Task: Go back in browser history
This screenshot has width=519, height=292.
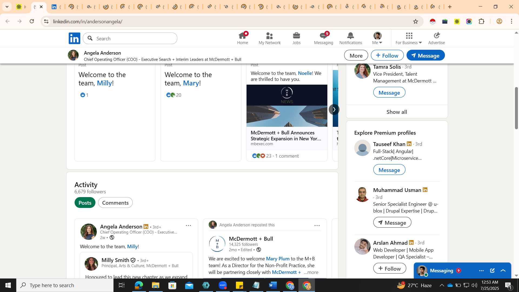Action: tap(7, 21)
